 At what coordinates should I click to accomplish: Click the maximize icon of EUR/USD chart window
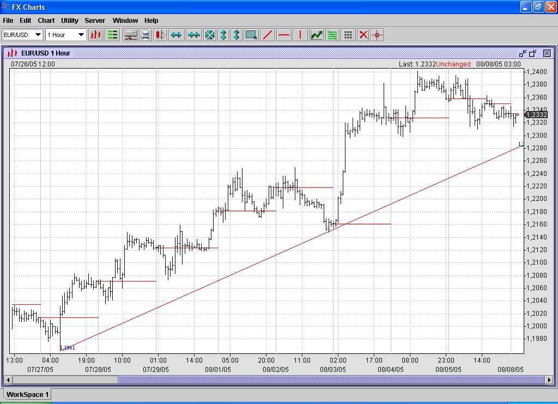click(x=533, y=53)
